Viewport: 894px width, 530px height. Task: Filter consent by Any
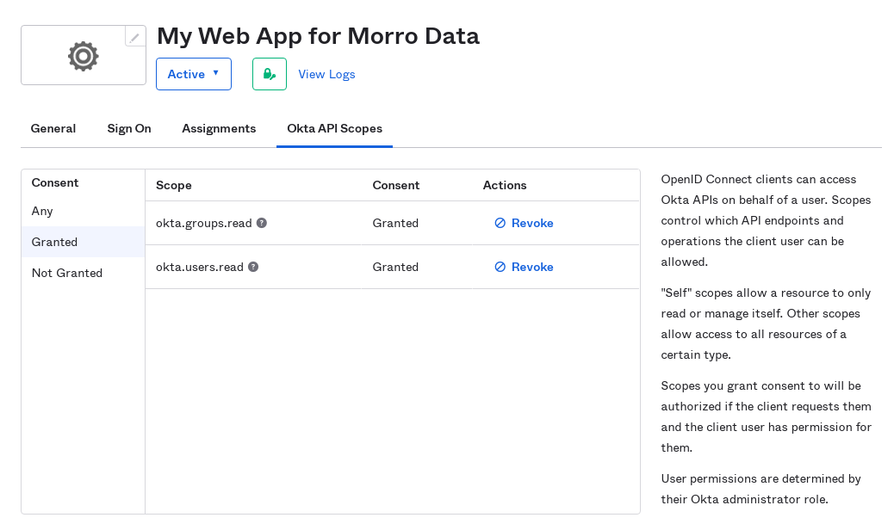(83, 211)
